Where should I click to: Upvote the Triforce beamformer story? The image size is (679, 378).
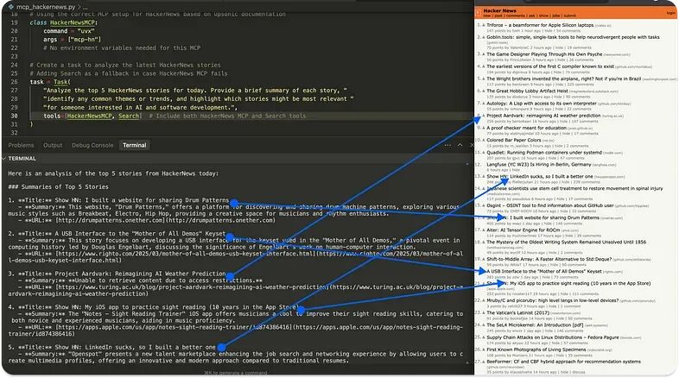pos(483,25)
